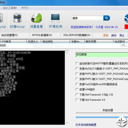Sort by the FTP账号 column header
The height and width of the screenshot is (128, 128).
(14, 41)
